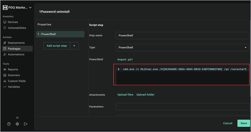Click the Upload folder link
The image size is (251, 132).
coord(145,95)
